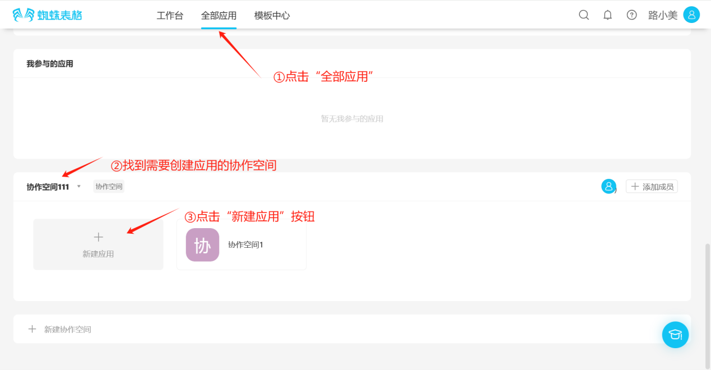Click 新建协作空间 to add a workspace
Viewport: 711px width, 370px height.
(67, 329)
